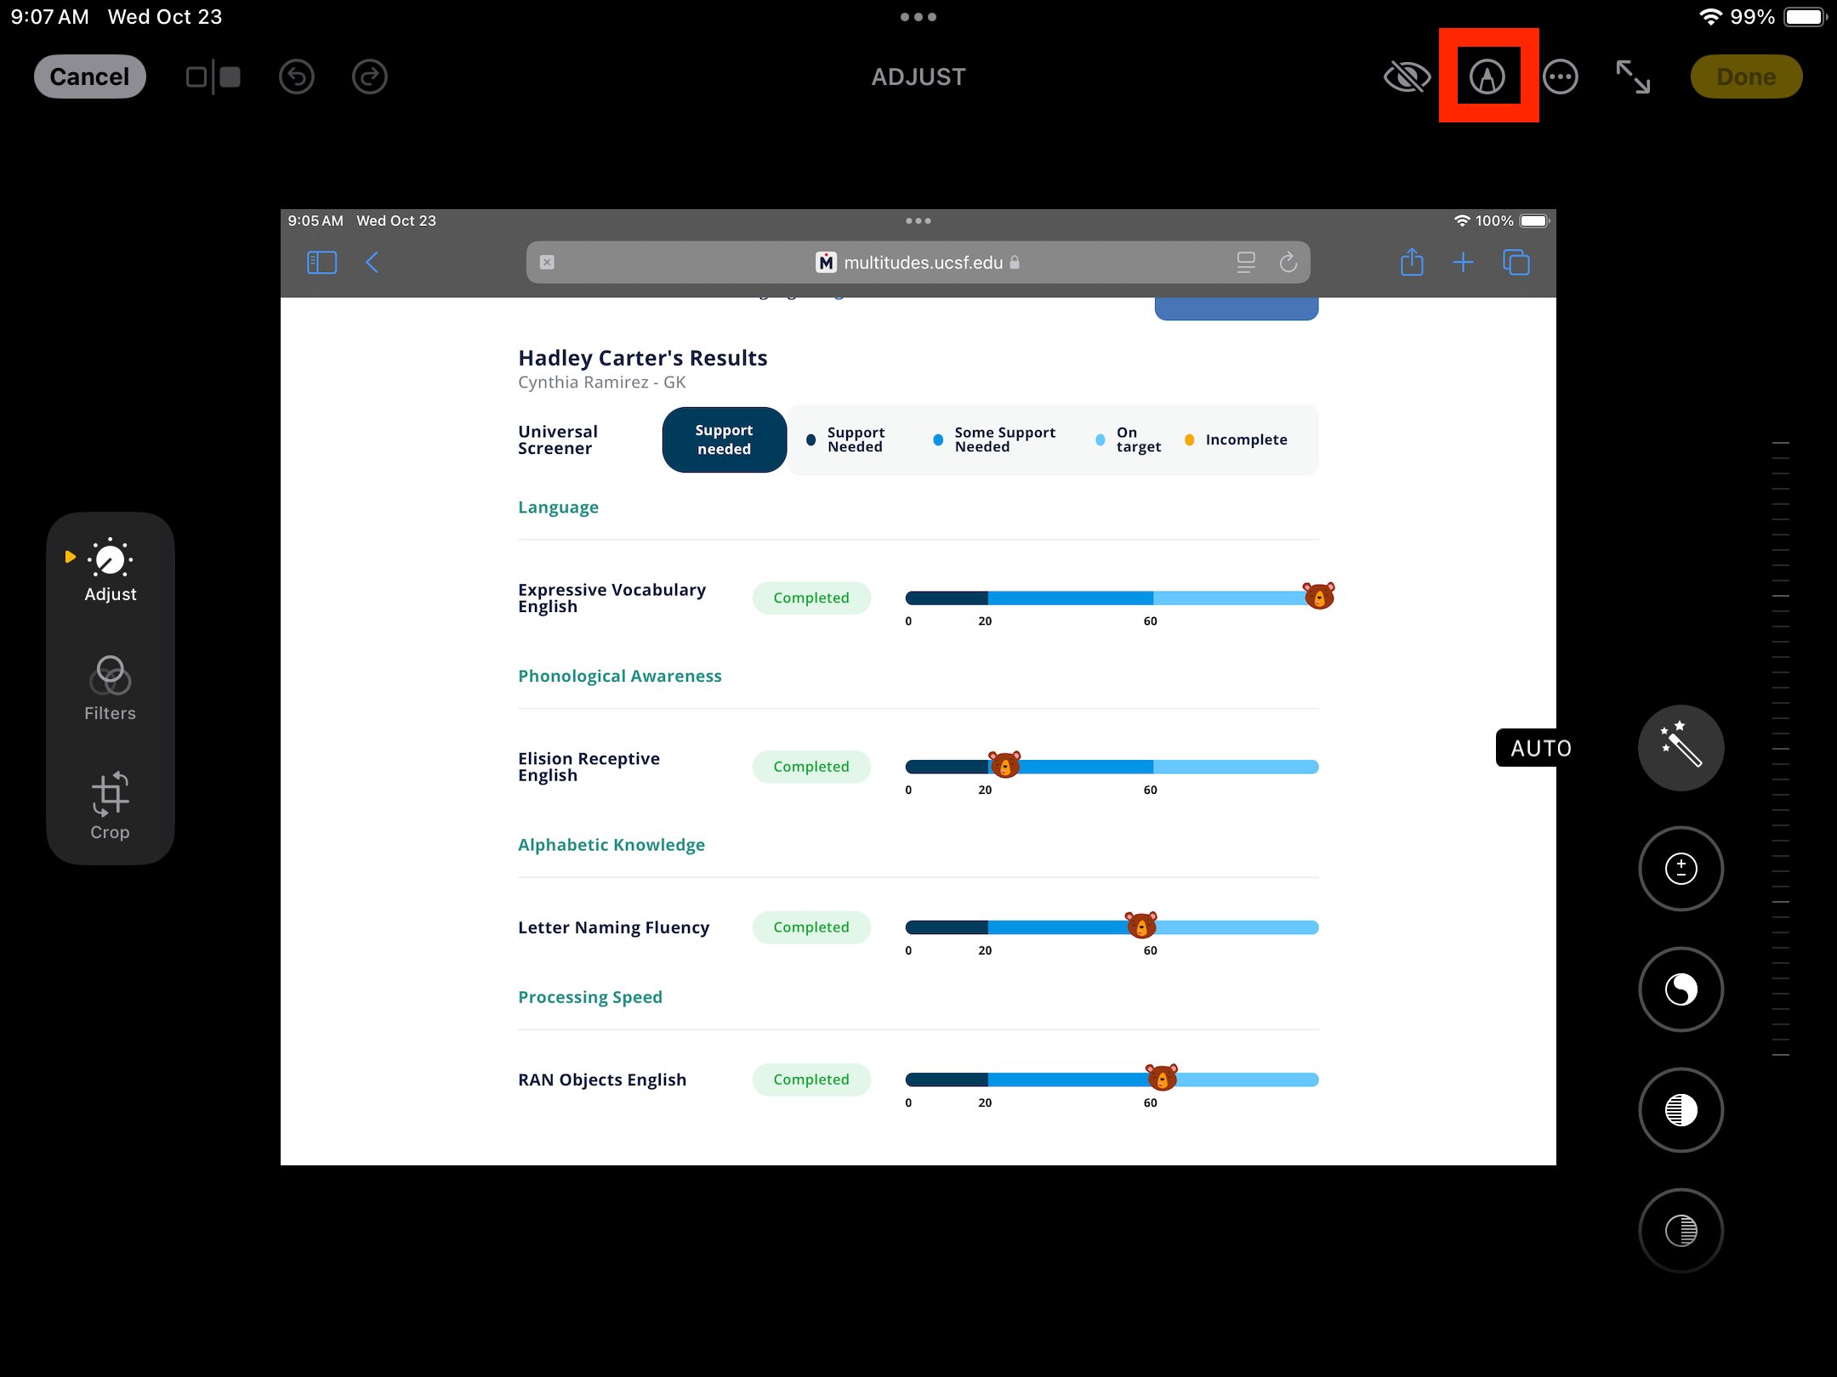Image resolution: width=1837 pixels, height=1377 pixels.
Task: Undo the last edit
Action: tap(297, 76)
